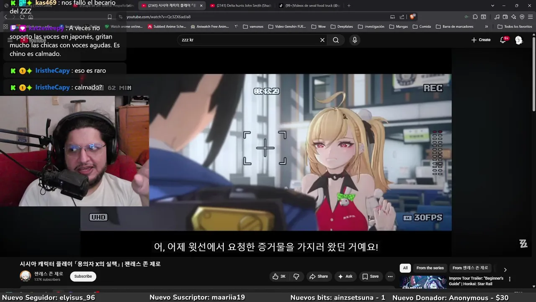Open Brave Leo AI sparkle icon
The height and width of the screenshot is (302, 536).
coord(513,17)
